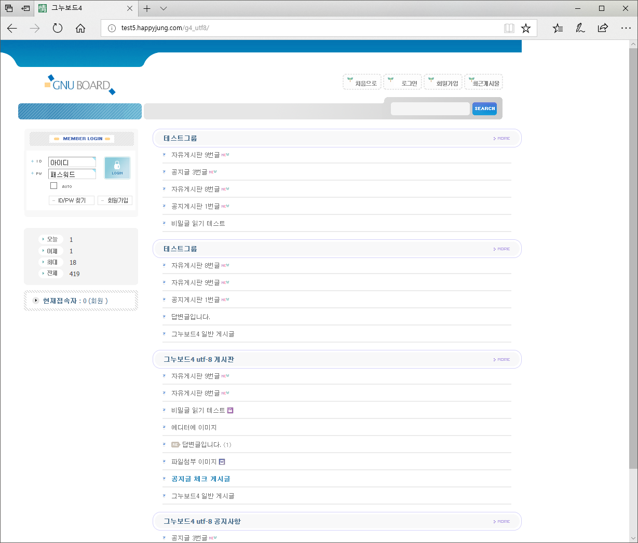Open the browser settings and more menu
The width and height of the screenshot is (638, 543).
[626, 28]
